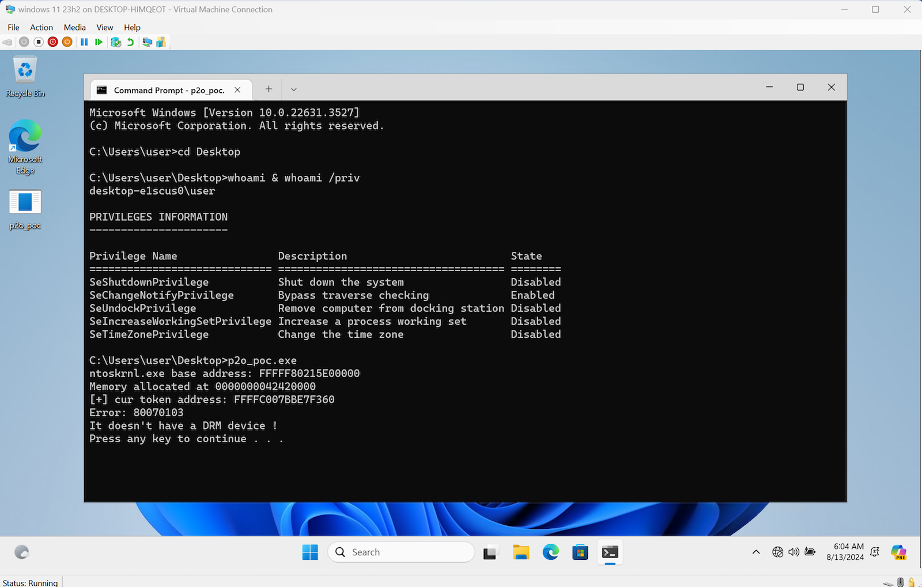The width and height of the screenshot is (922, 587).
Task: Click the network globe tray icon
Action: (778, 552)
